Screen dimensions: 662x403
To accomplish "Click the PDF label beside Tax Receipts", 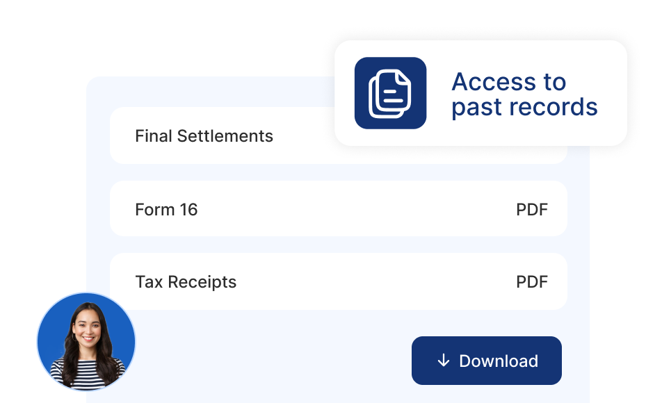I will (x=532, y=282).
